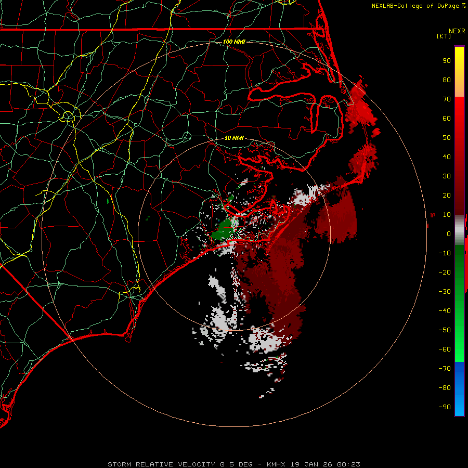Click the -60 value on velocity scale
This screenshot has width=468, height=468.
(x=445, y=349)
